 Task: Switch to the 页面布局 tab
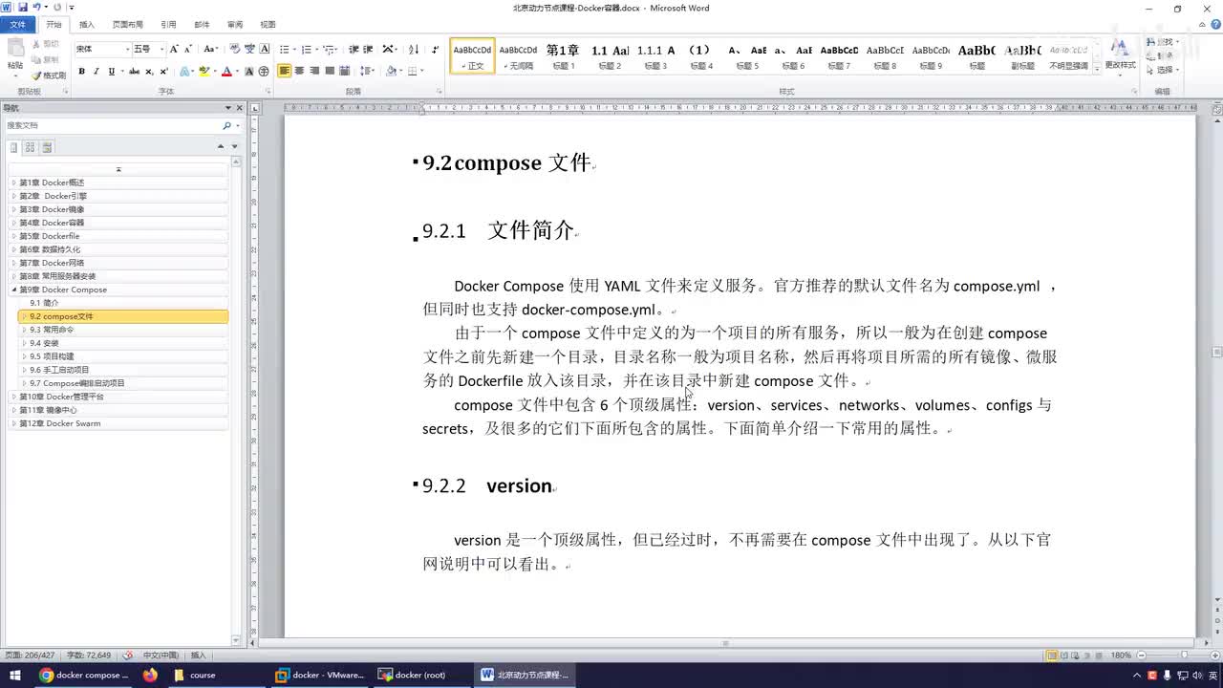click(x=128, y=25)
